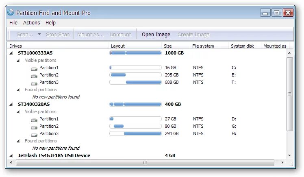Click drive icon for 295 GB Partition2
This screenshot has height=177, width=304.
[34, 76]
